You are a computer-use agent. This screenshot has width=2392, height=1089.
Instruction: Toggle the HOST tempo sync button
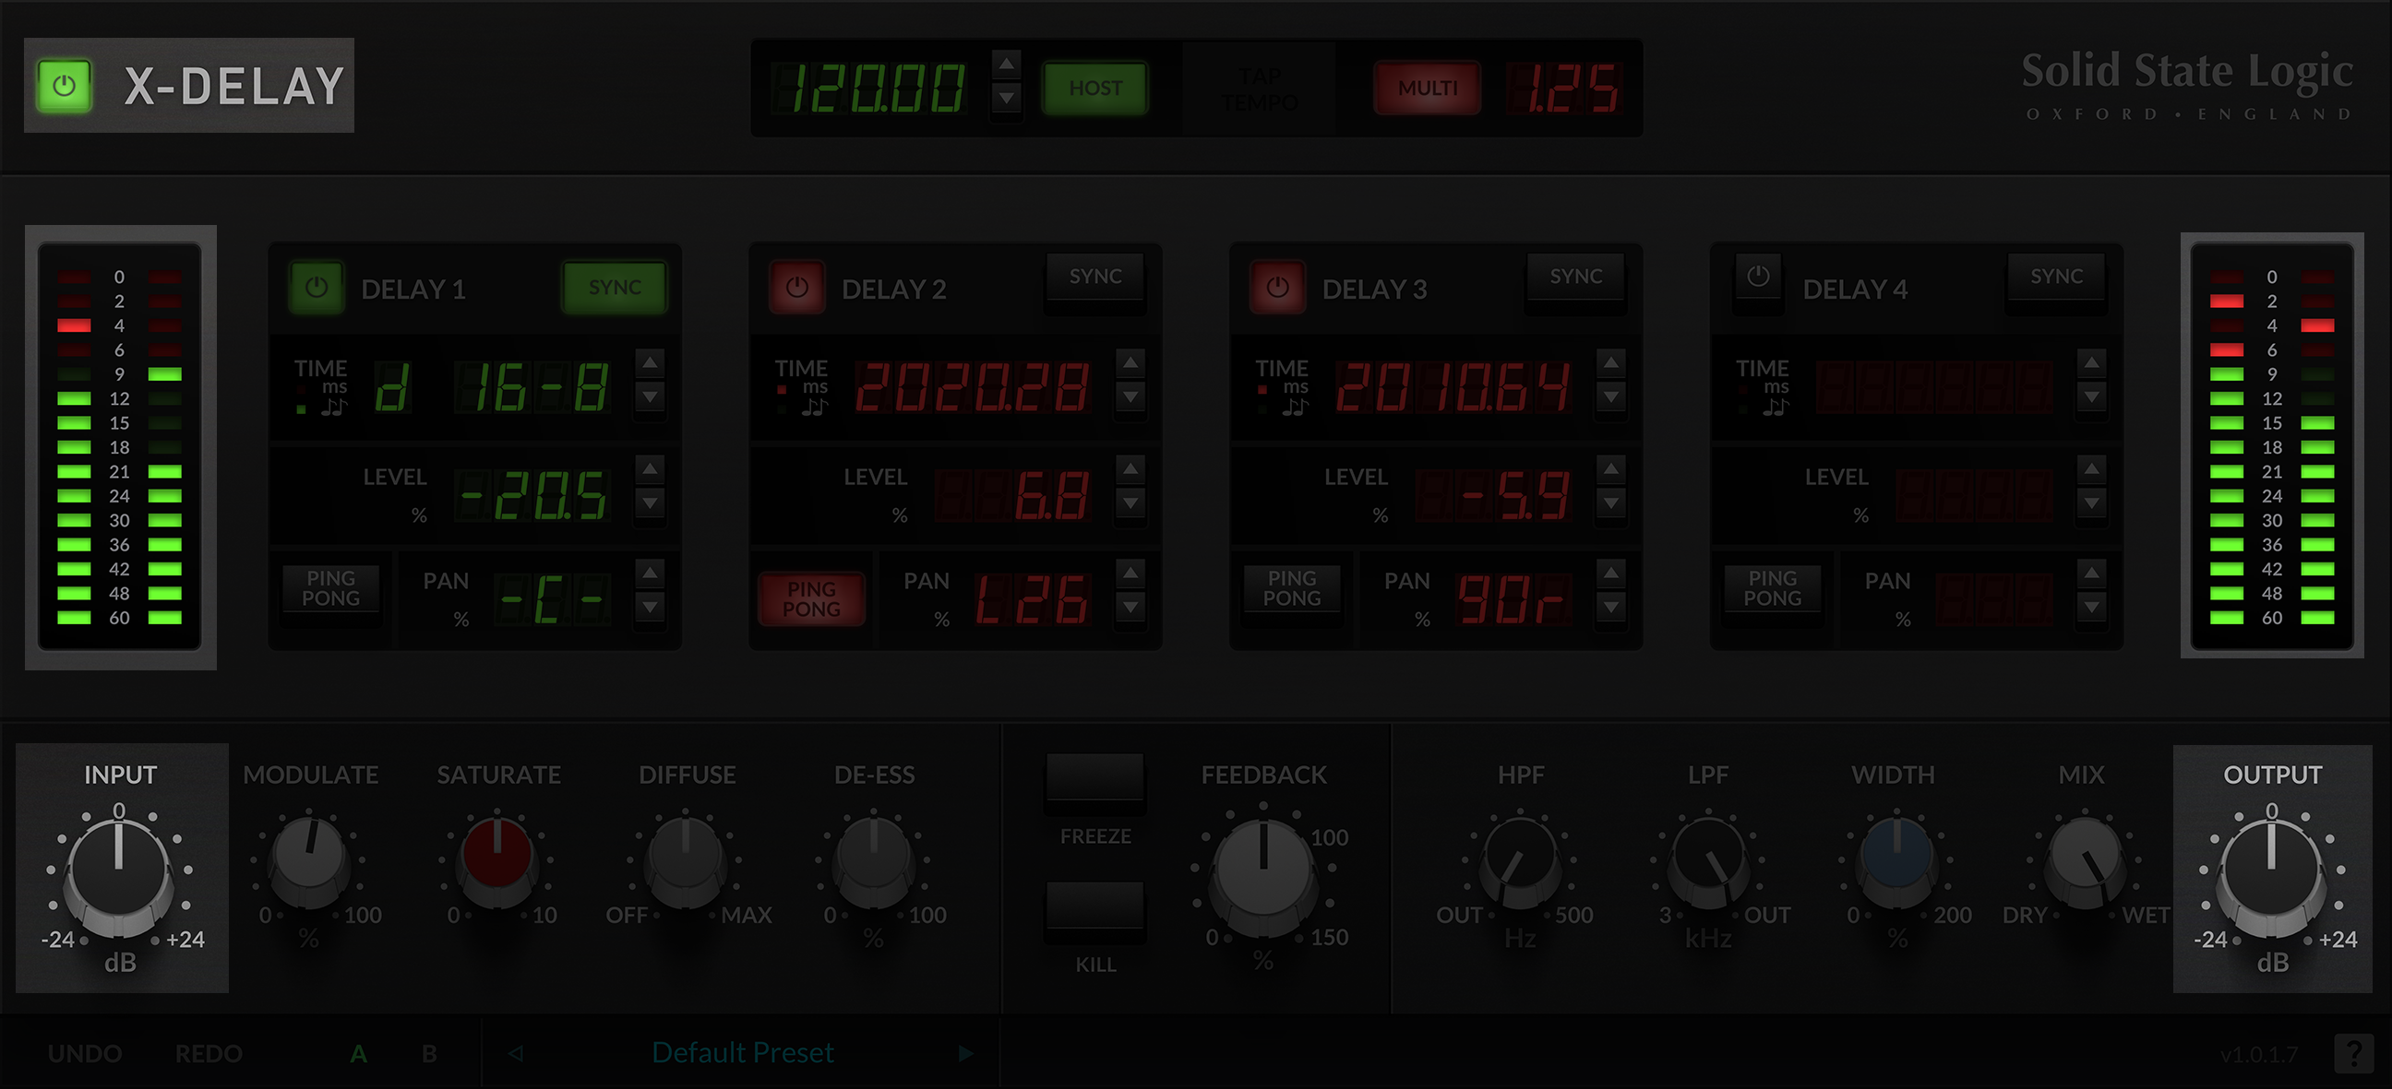click(1095, 89)
